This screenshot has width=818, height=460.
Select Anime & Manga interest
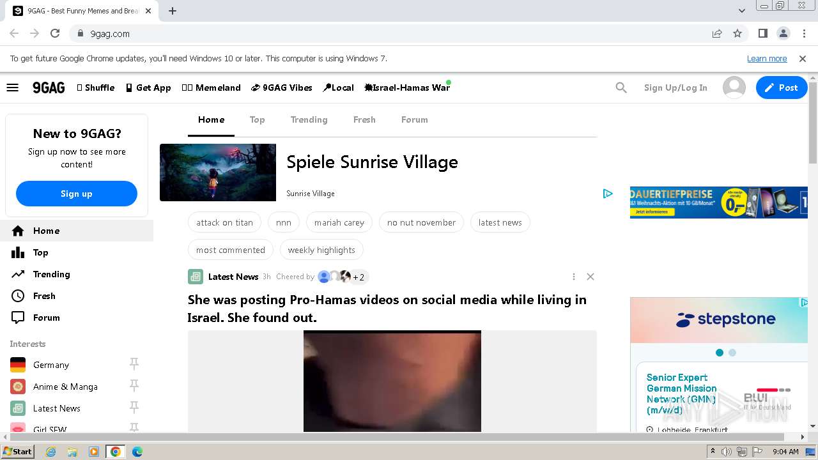click(x=65, y=387)
